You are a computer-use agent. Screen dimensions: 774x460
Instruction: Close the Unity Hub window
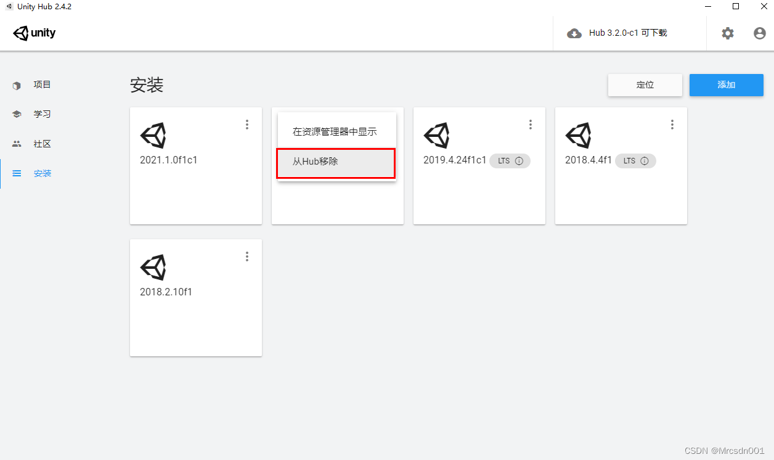[764, 7]
